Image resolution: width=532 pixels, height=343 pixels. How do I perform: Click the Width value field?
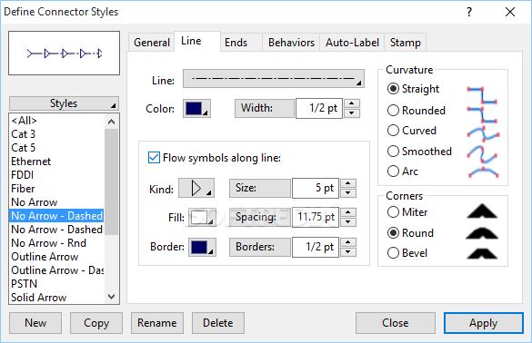pos(319,108)
